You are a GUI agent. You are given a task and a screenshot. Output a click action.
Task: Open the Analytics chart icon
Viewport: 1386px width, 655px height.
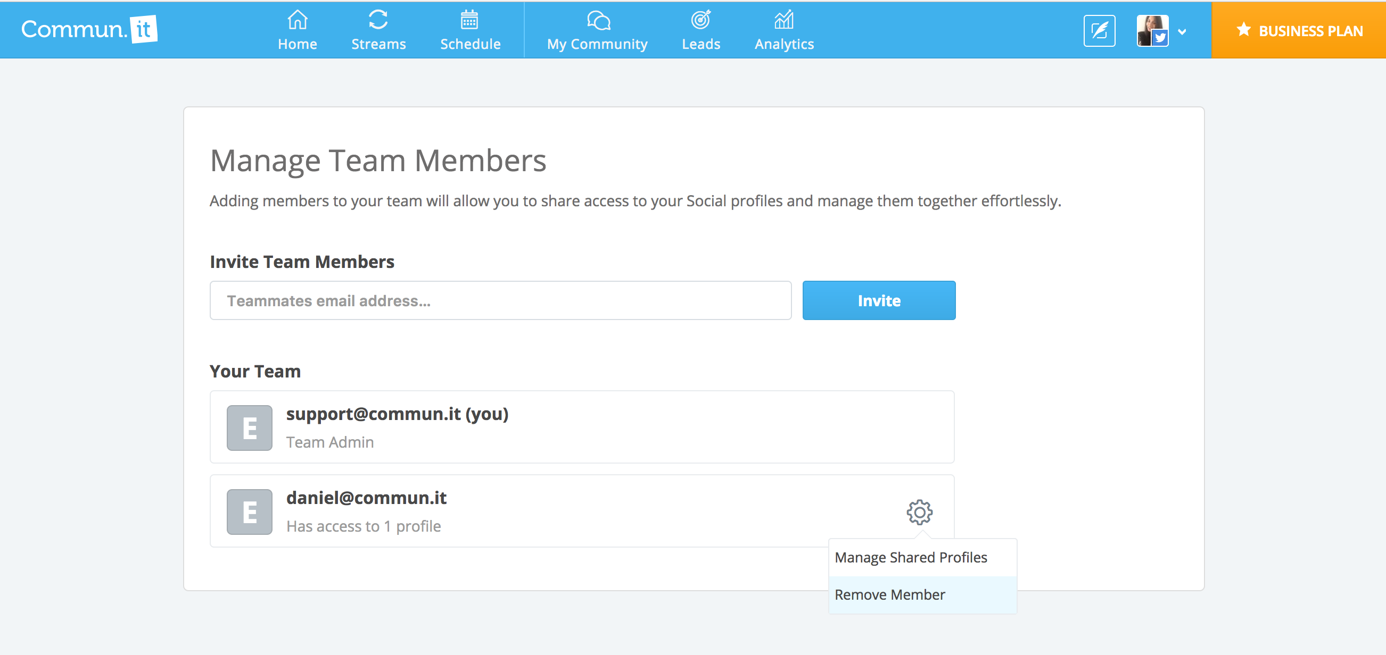click(784, 20)
